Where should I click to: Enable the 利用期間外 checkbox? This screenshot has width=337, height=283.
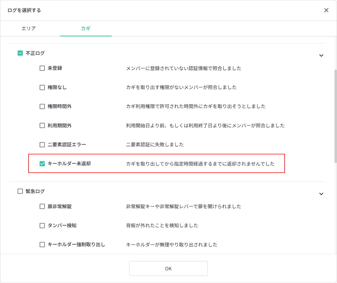click(x=42, y=126)
